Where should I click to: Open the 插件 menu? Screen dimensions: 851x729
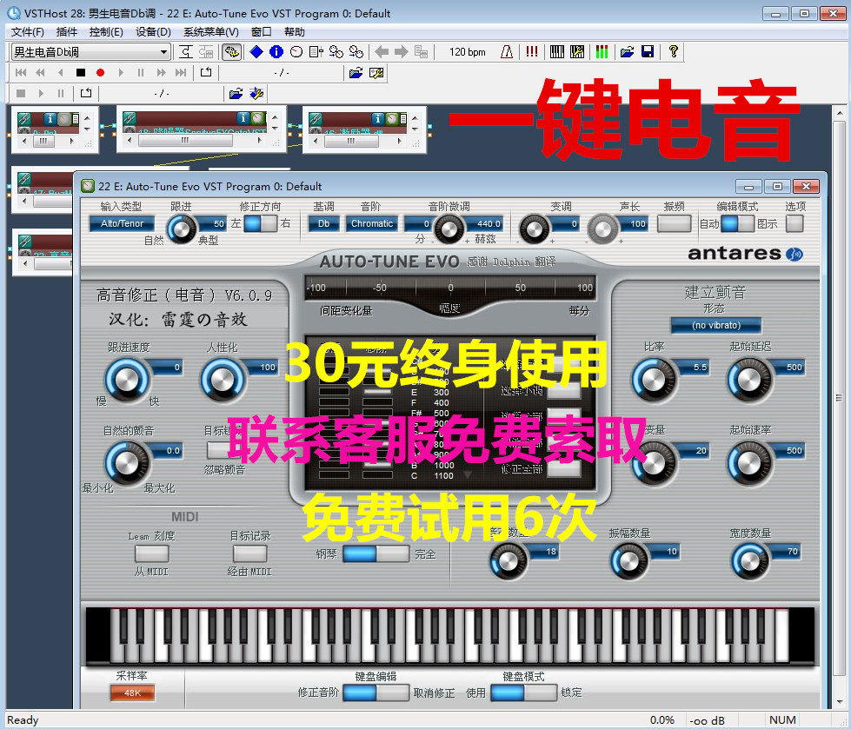66,32
